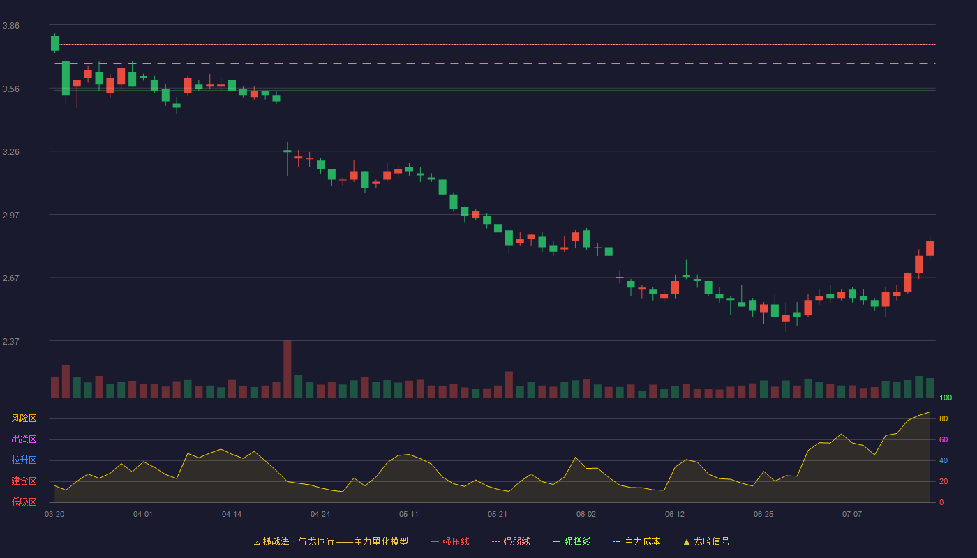Click the 建仓区 zone label
The image size is (977, 558).
tap(24, 481)
